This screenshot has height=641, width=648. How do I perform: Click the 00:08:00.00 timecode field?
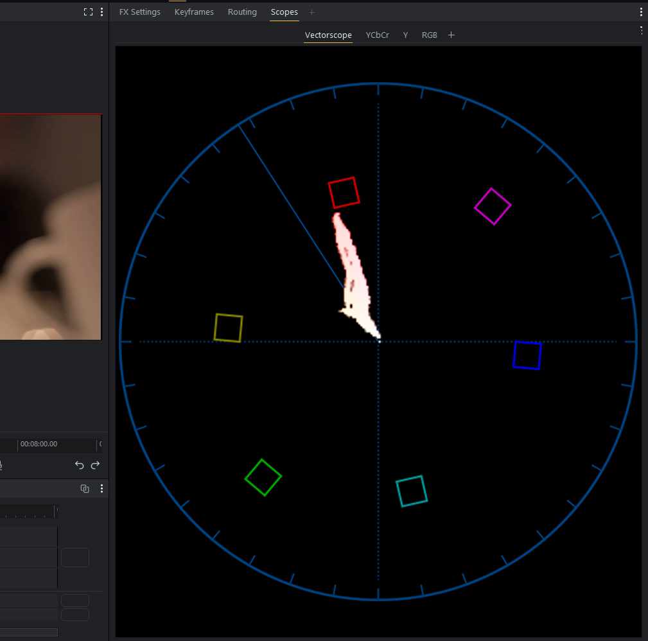pyautogui.click(x=39, y=444)
